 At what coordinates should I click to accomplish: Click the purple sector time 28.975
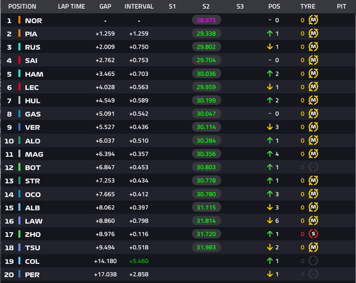[206, 20]
